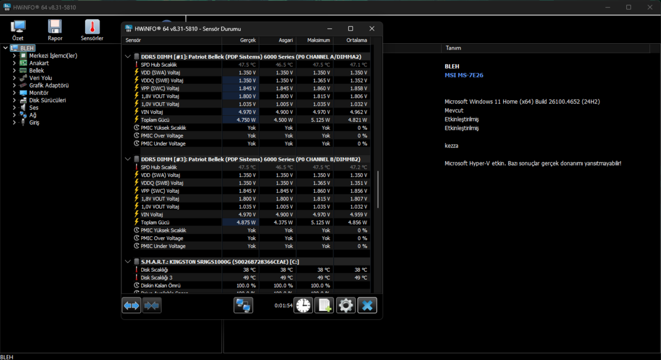This screenshot has width=661, height=360.
Task: Select PMIC Over Voltage row under DIMM [#3]
Action: 246,238
